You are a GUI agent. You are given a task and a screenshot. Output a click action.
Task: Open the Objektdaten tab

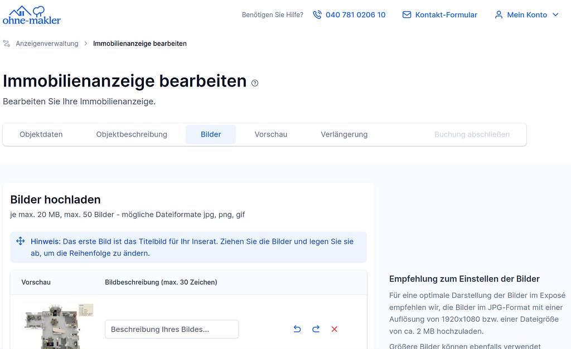pyautogui.click(x=41, y=134)
